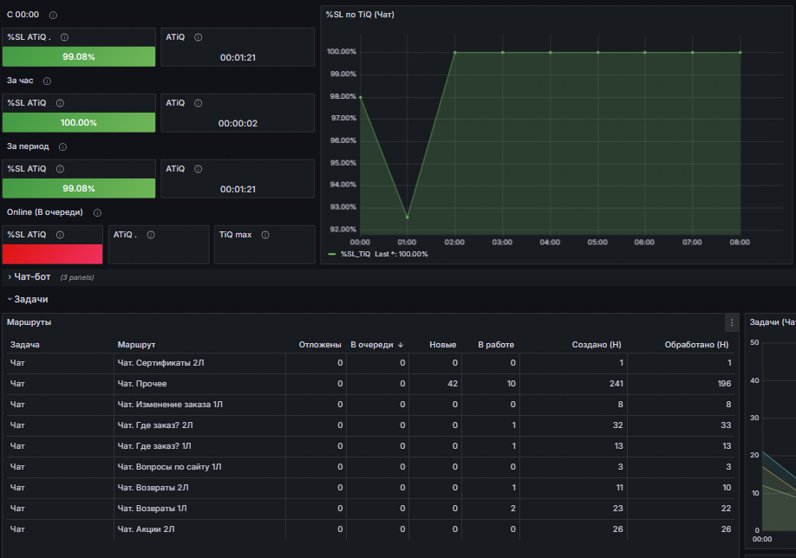
Task: Sort table by Обработано (Н) column header
Action: click(695, 345)
